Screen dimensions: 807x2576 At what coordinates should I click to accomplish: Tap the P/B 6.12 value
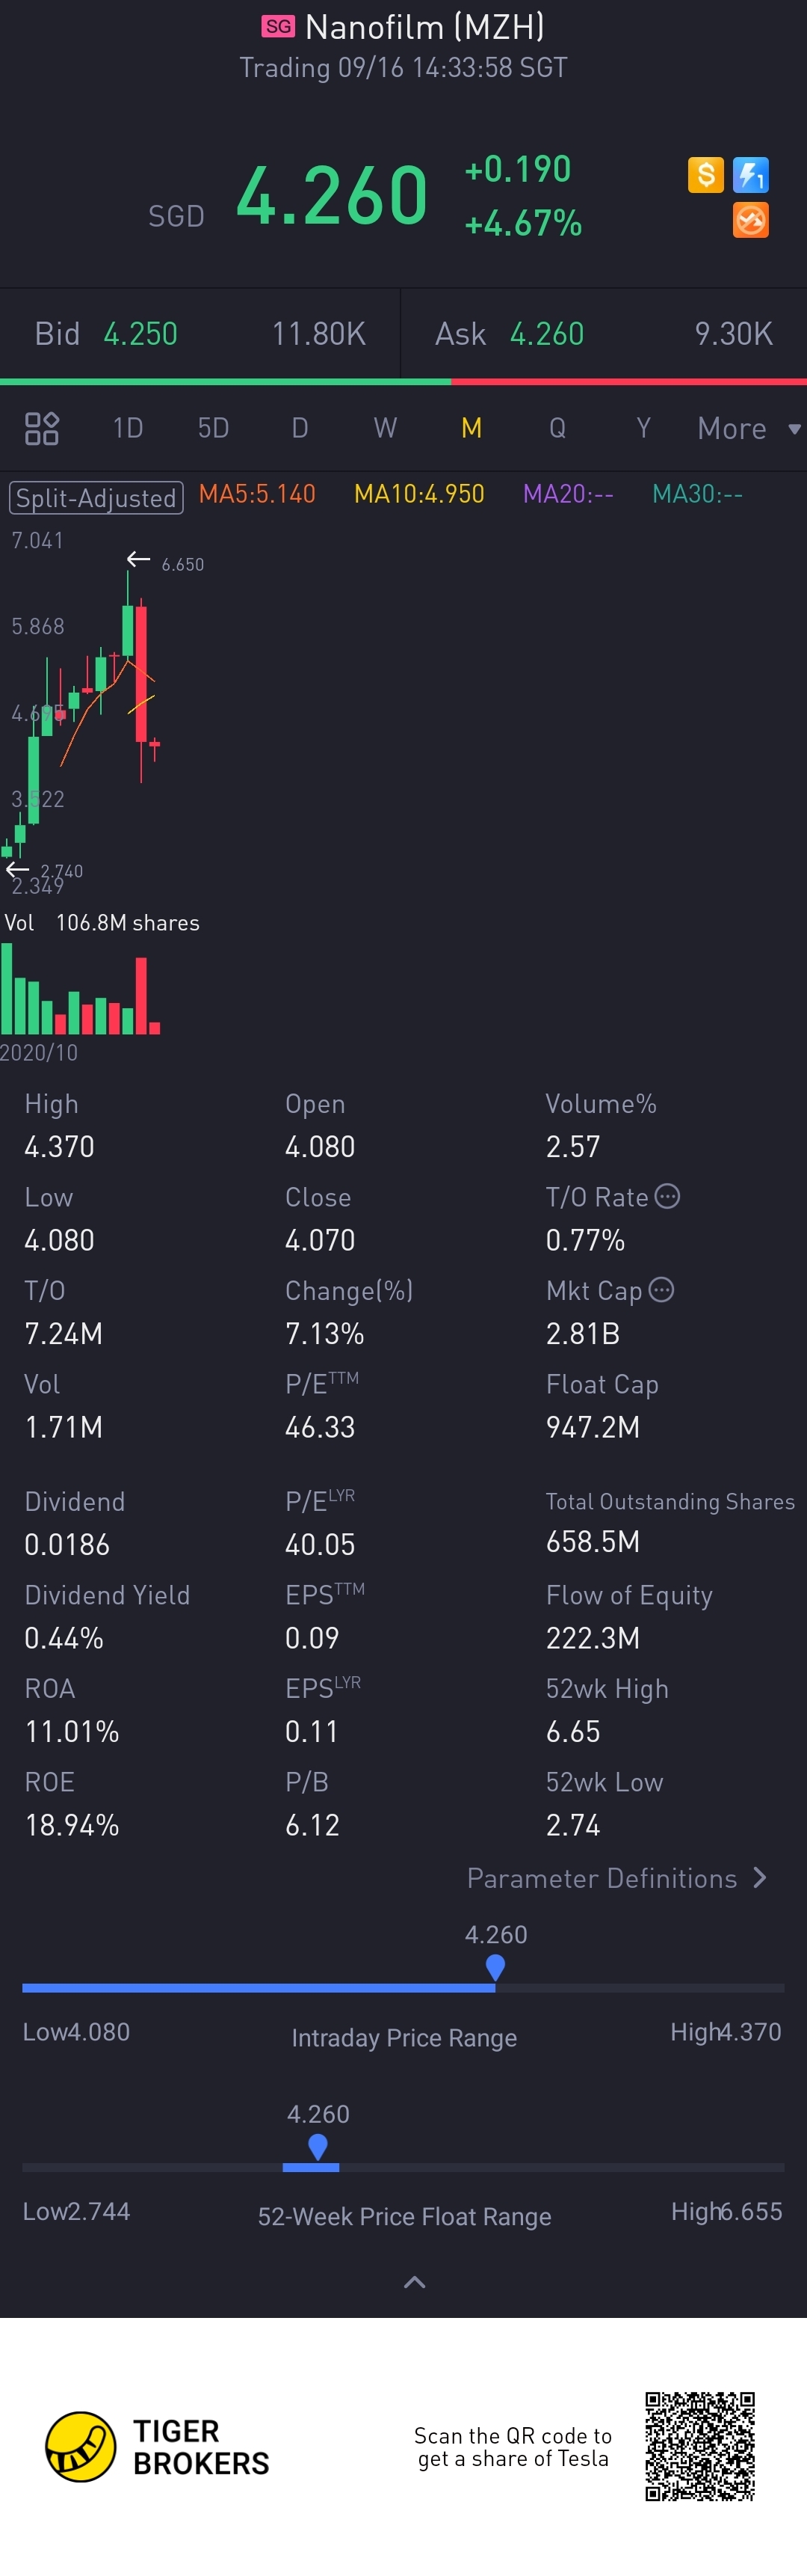[x=312, y=1825]
